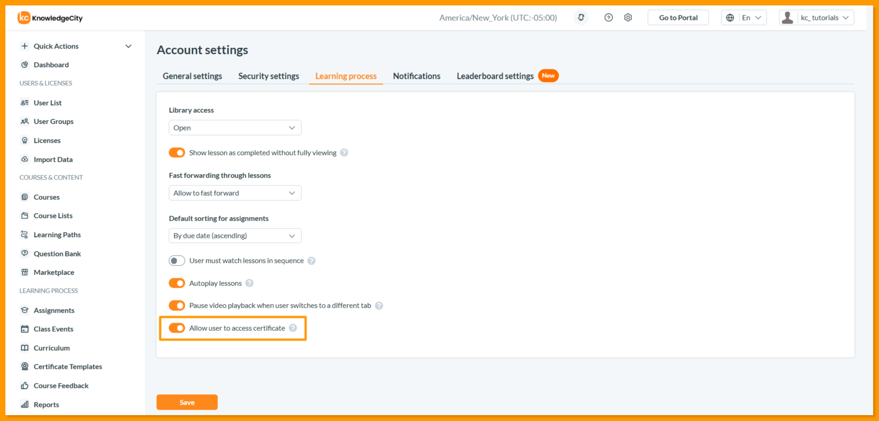Select Import Data in the sidebar
This screenshot has width=879, height=421.
(53, 160)
